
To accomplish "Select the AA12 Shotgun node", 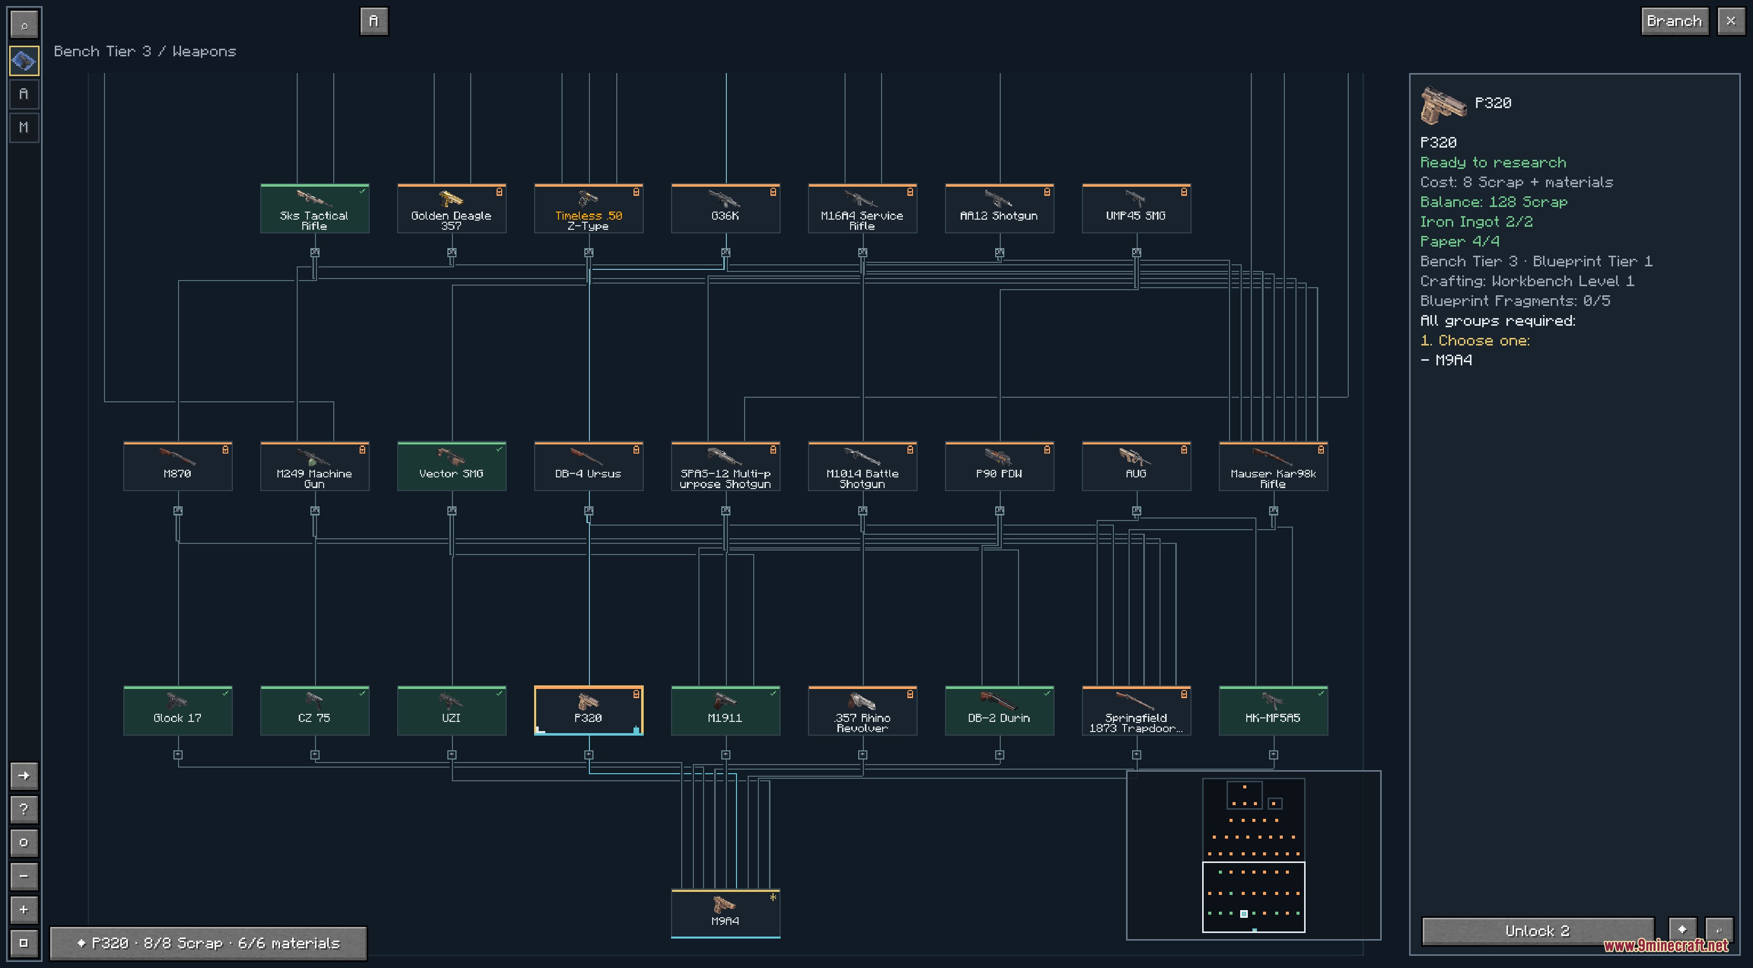I will (1000, 209).
